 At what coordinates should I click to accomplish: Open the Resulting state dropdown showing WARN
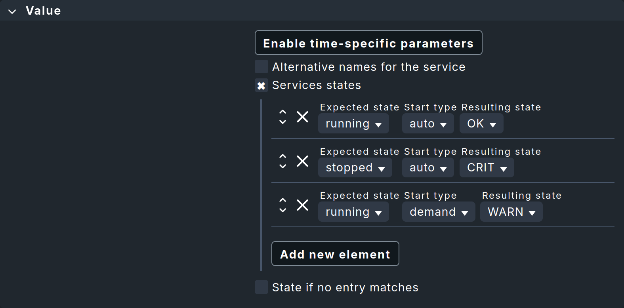click(x=511, y=212)
